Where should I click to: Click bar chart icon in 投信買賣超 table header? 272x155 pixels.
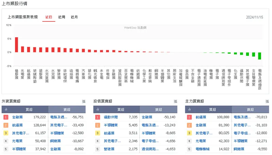click(98, 109)
